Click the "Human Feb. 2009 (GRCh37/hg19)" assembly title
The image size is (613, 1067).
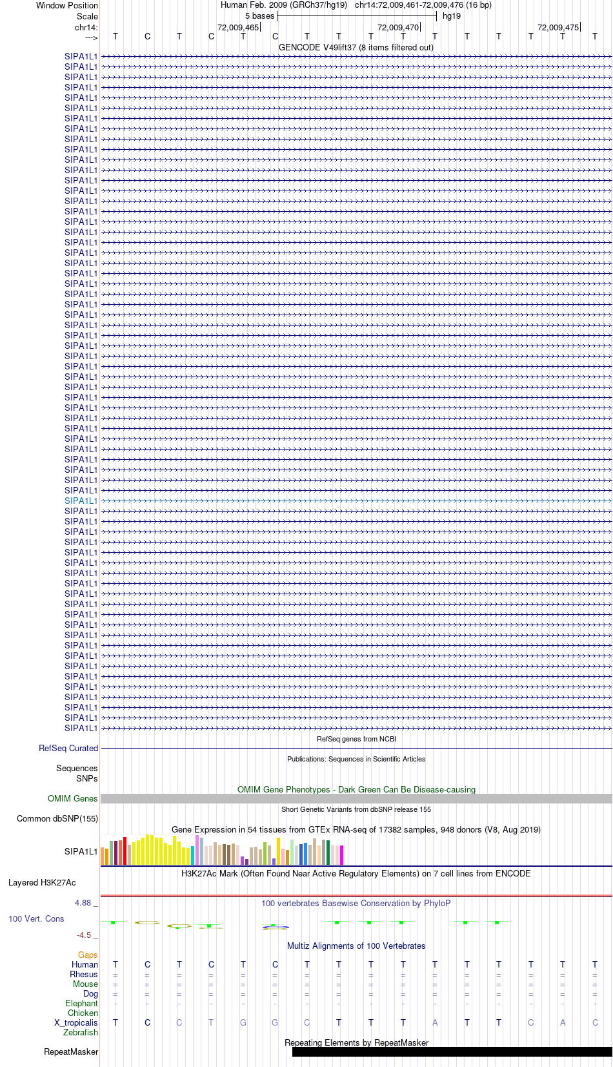(284, 5)
